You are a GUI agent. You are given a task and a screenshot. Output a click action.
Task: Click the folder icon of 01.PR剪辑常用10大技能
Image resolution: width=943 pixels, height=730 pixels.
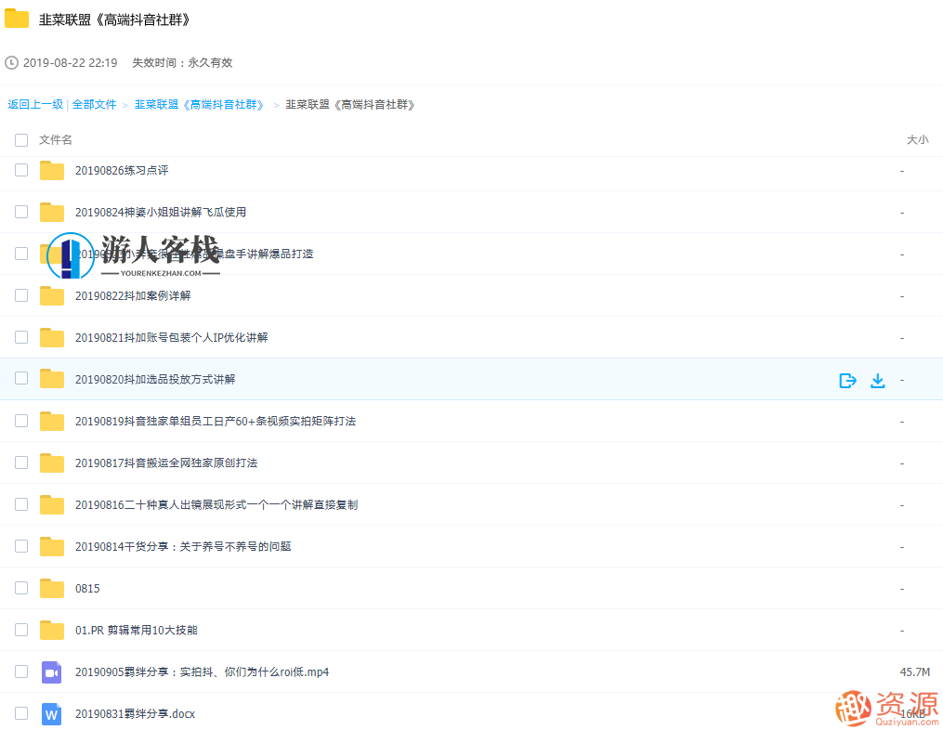tap(51, 630)
